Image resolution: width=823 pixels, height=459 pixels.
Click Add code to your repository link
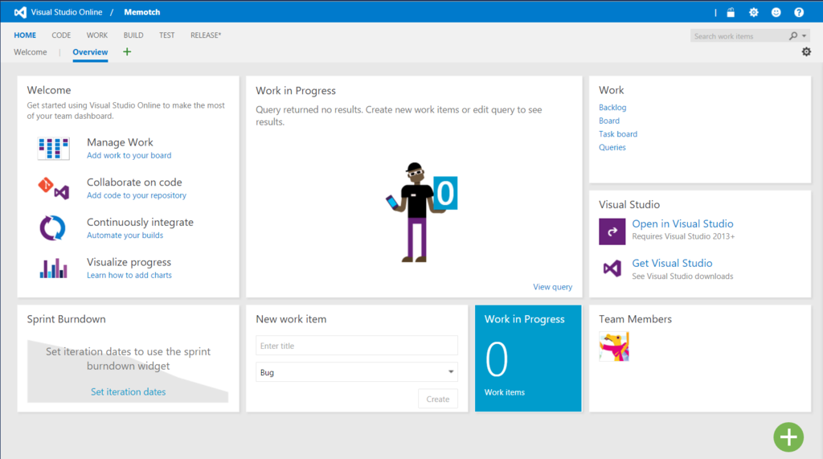point(137,195)
